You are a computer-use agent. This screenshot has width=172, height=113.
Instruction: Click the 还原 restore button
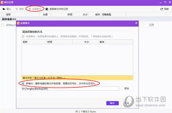tap(152, 25)
